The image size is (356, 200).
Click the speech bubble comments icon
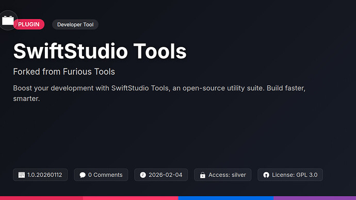(83, 175)
